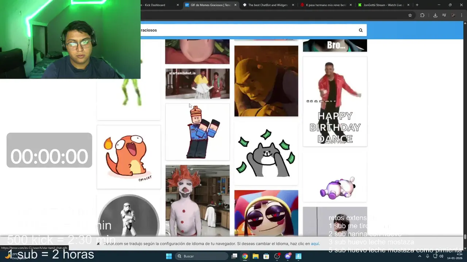The height and width of the screenshot is (262, 467).
Task: Open a new browser tab
Action: click(417, 5)
